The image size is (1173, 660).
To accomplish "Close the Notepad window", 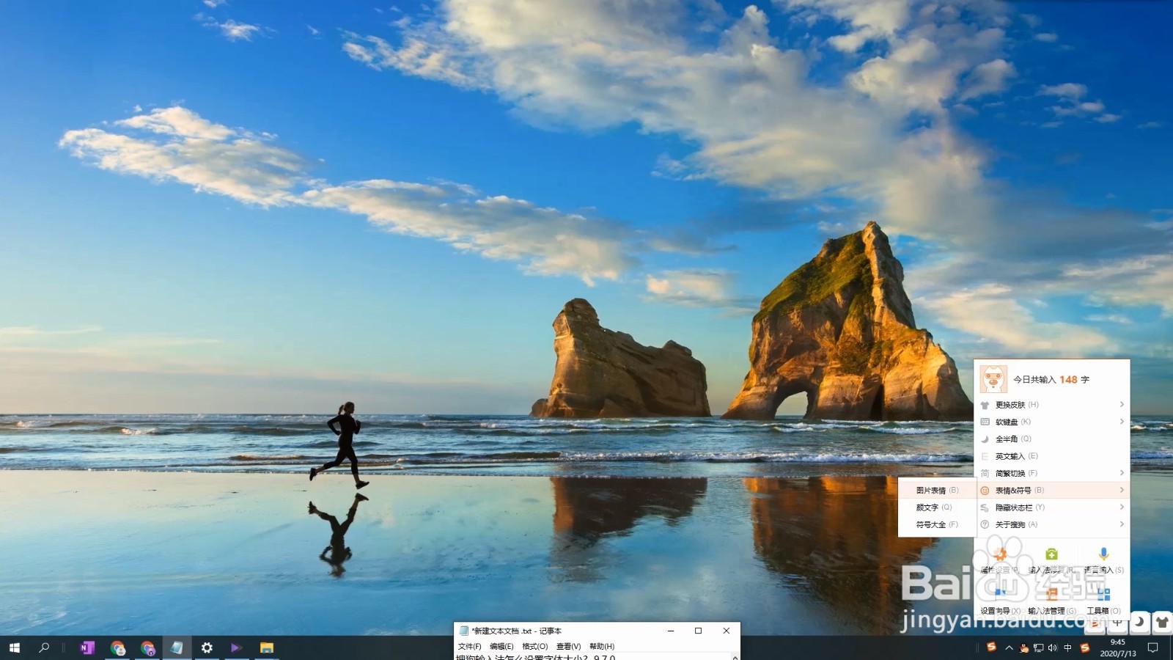I will (x=726, y=631).
